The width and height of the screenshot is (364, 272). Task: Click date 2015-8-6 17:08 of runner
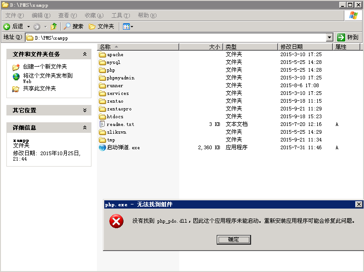(300, 85)
